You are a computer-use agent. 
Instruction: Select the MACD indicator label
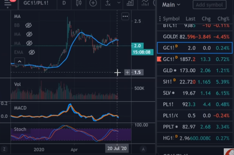click(x=20, y=108)
